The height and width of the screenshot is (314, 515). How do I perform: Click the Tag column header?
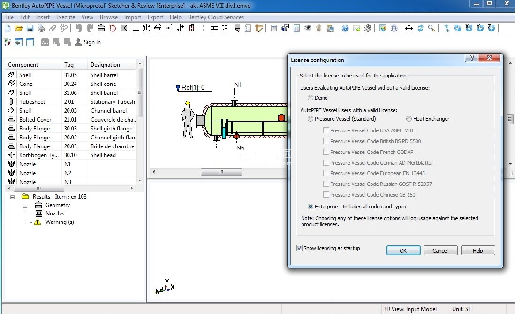coord(74,65)
